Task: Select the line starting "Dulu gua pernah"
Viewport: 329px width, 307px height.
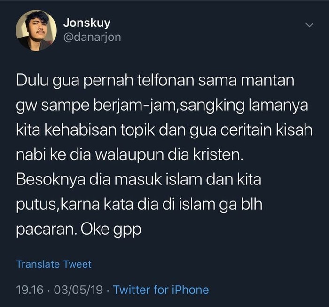Action: tap(155, 80)
